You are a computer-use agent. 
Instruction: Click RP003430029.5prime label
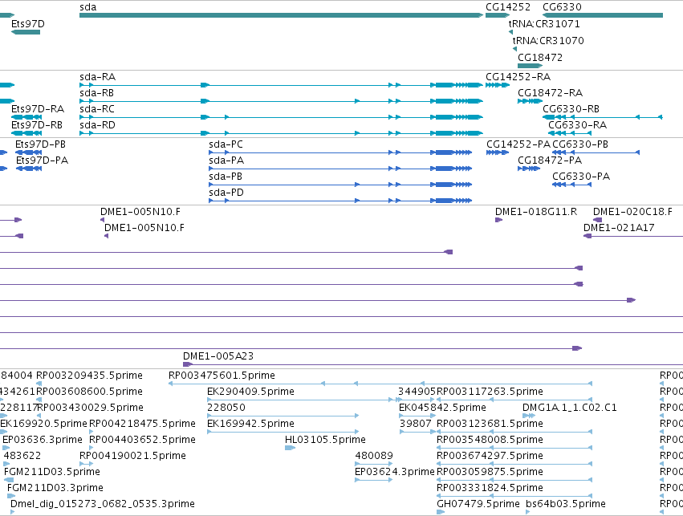91,408
